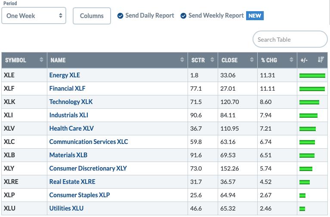Click percent change 2.67 for Consumer Staples
The height and width of the screenshot is (217, 330).
point(265,195)
